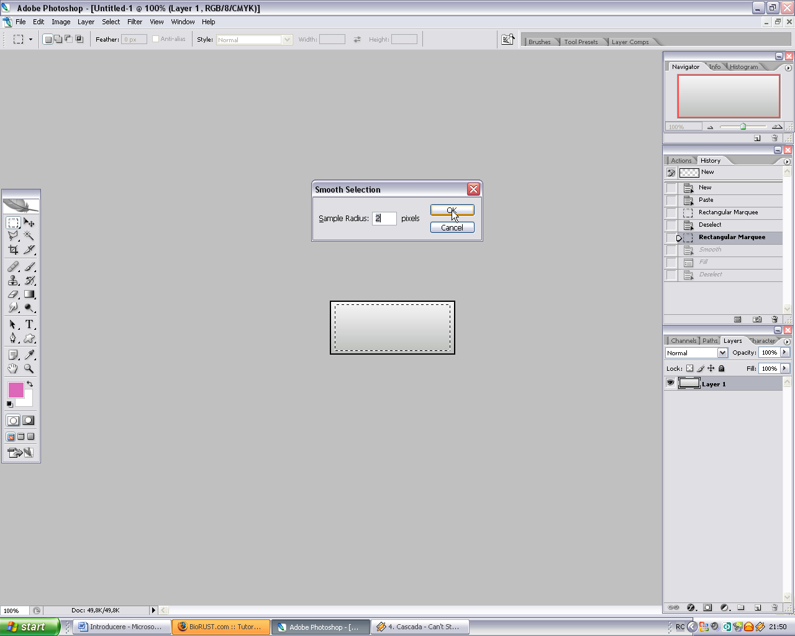Select the Crop tool
Screen dimensions: 795x636
(x=13, y=250)
